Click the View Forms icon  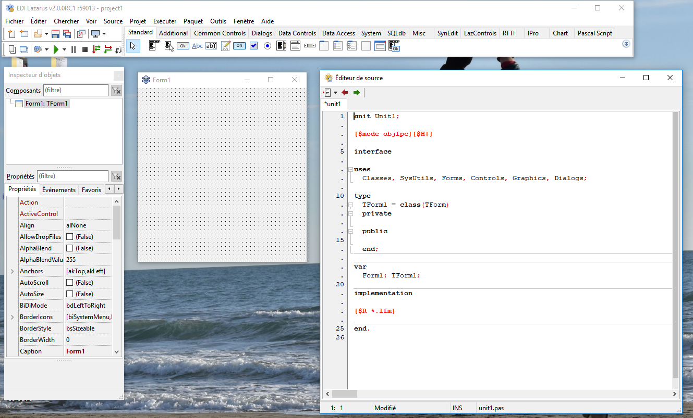tap(24, 49)
